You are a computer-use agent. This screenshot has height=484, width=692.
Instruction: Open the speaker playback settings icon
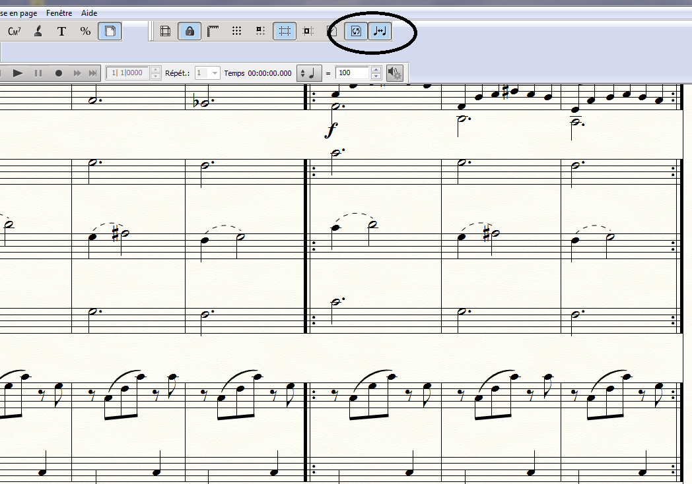394,73
